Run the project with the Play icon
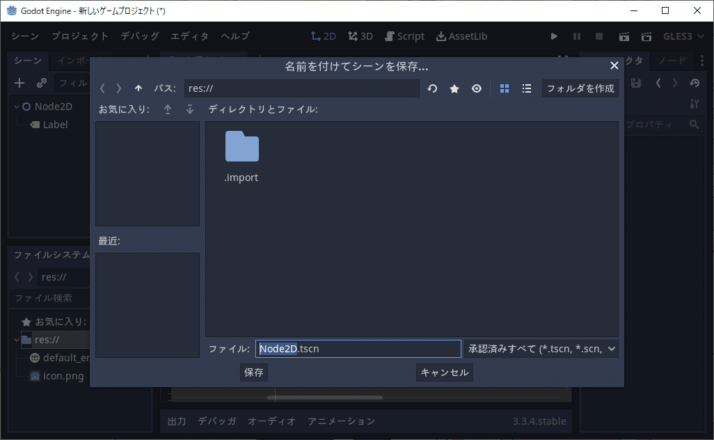Image resolution: width=714 pixels, height=440 pixels. tap(553, 36)
